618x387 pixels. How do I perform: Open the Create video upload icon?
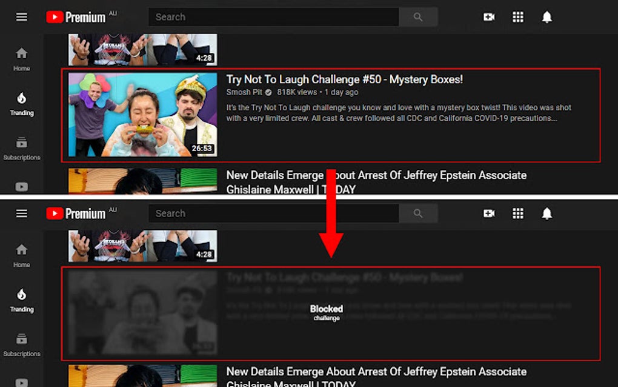tap(489, 17)
